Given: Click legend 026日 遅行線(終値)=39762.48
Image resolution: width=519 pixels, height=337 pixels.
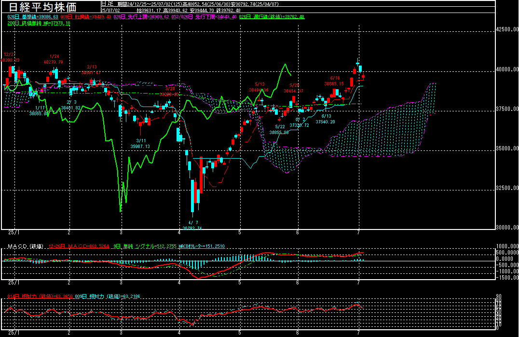Looking at the screenshot, I should tap(272, 16).
